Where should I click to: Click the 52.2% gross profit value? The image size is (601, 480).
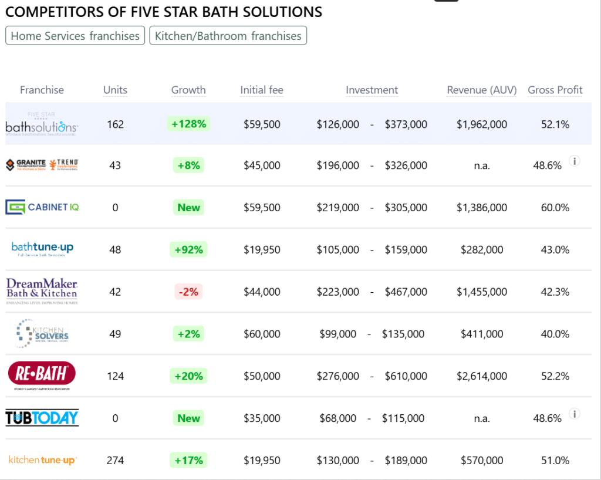(555, 376)
